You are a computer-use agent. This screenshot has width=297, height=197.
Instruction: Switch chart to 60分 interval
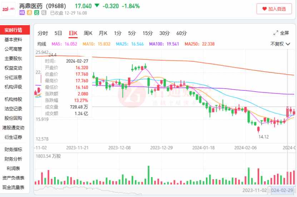coord(182,33)
